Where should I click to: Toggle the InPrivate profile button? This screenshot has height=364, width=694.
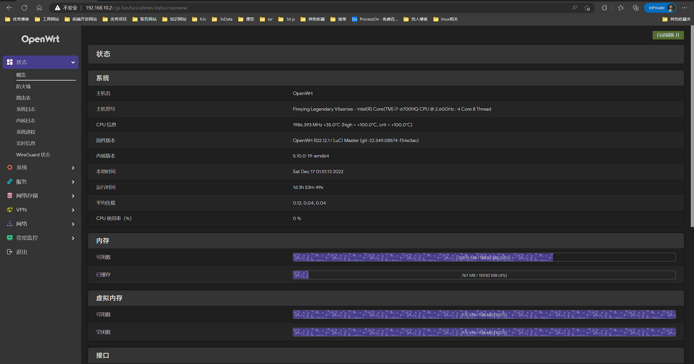660,8
